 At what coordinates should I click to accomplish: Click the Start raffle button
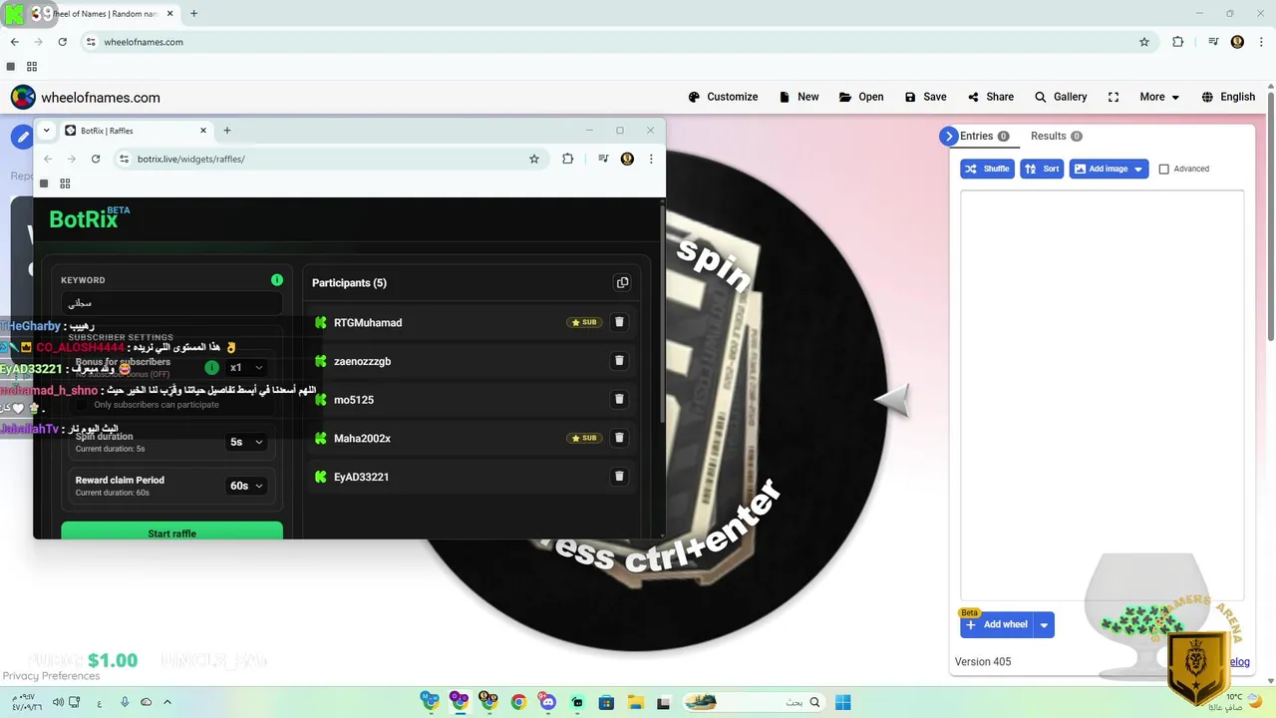click(x=171, y=533)
